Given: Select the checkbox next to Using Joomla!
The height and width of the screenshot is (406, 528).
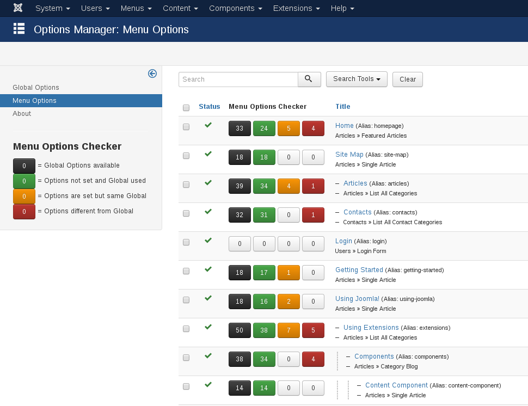Looking at the screenshot, I should [x=186, y=299].
